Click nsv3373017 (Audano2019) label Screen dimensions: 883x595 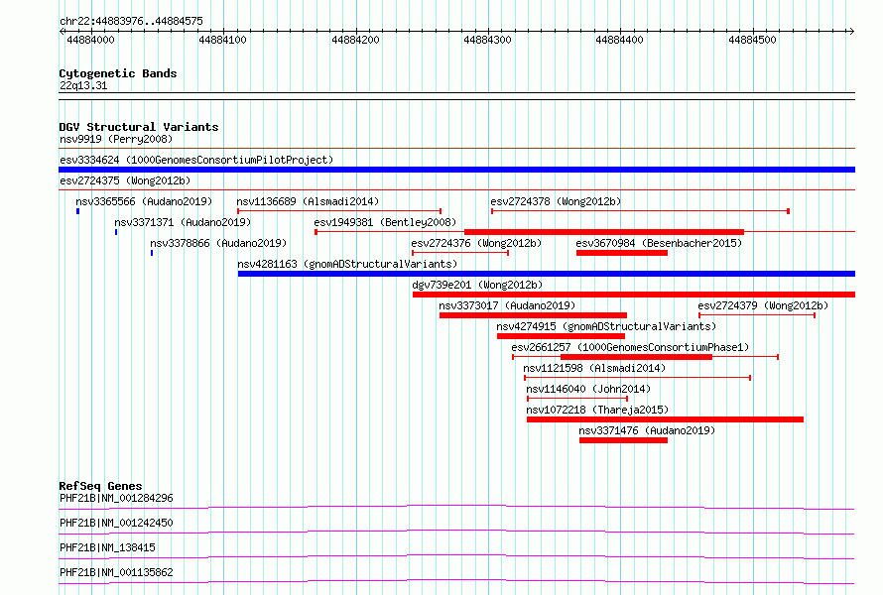pyautogui.click(x=507, y=305)
